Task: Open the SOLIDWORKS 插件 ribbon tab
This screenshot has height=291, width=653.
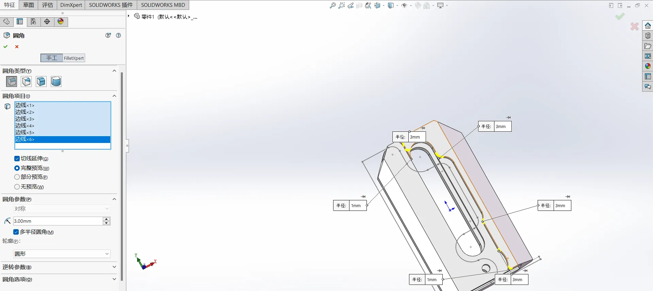Action: coord(111,5)
